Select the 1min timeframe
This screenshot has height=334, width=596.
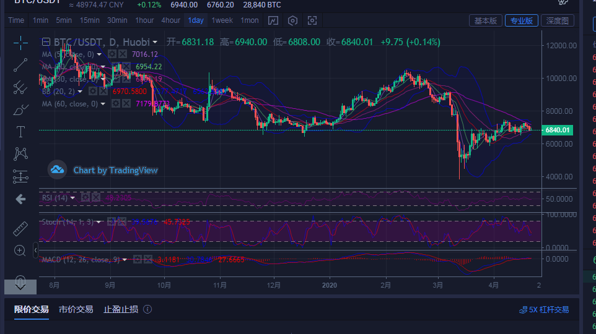(40, 20)
